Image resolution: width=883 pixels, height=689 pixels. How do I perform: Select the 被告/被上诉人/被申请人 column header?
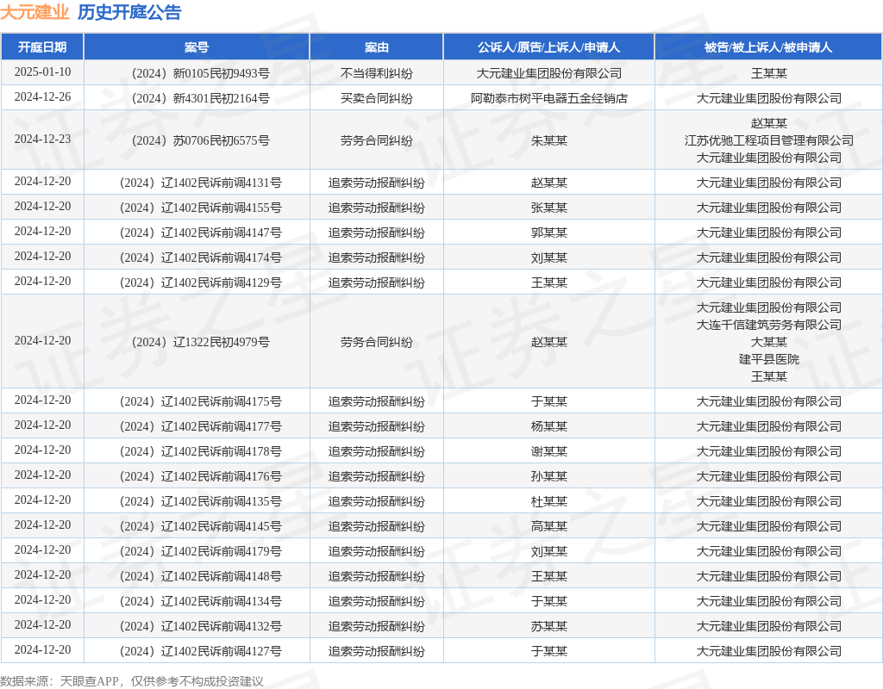tap(768, 47)
